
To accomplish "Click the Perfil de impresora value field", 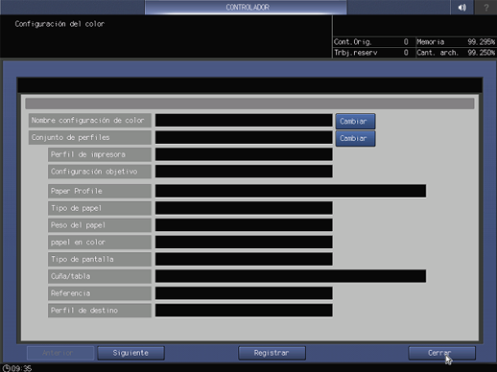I will pyautogui.click(x=244, y=154).
